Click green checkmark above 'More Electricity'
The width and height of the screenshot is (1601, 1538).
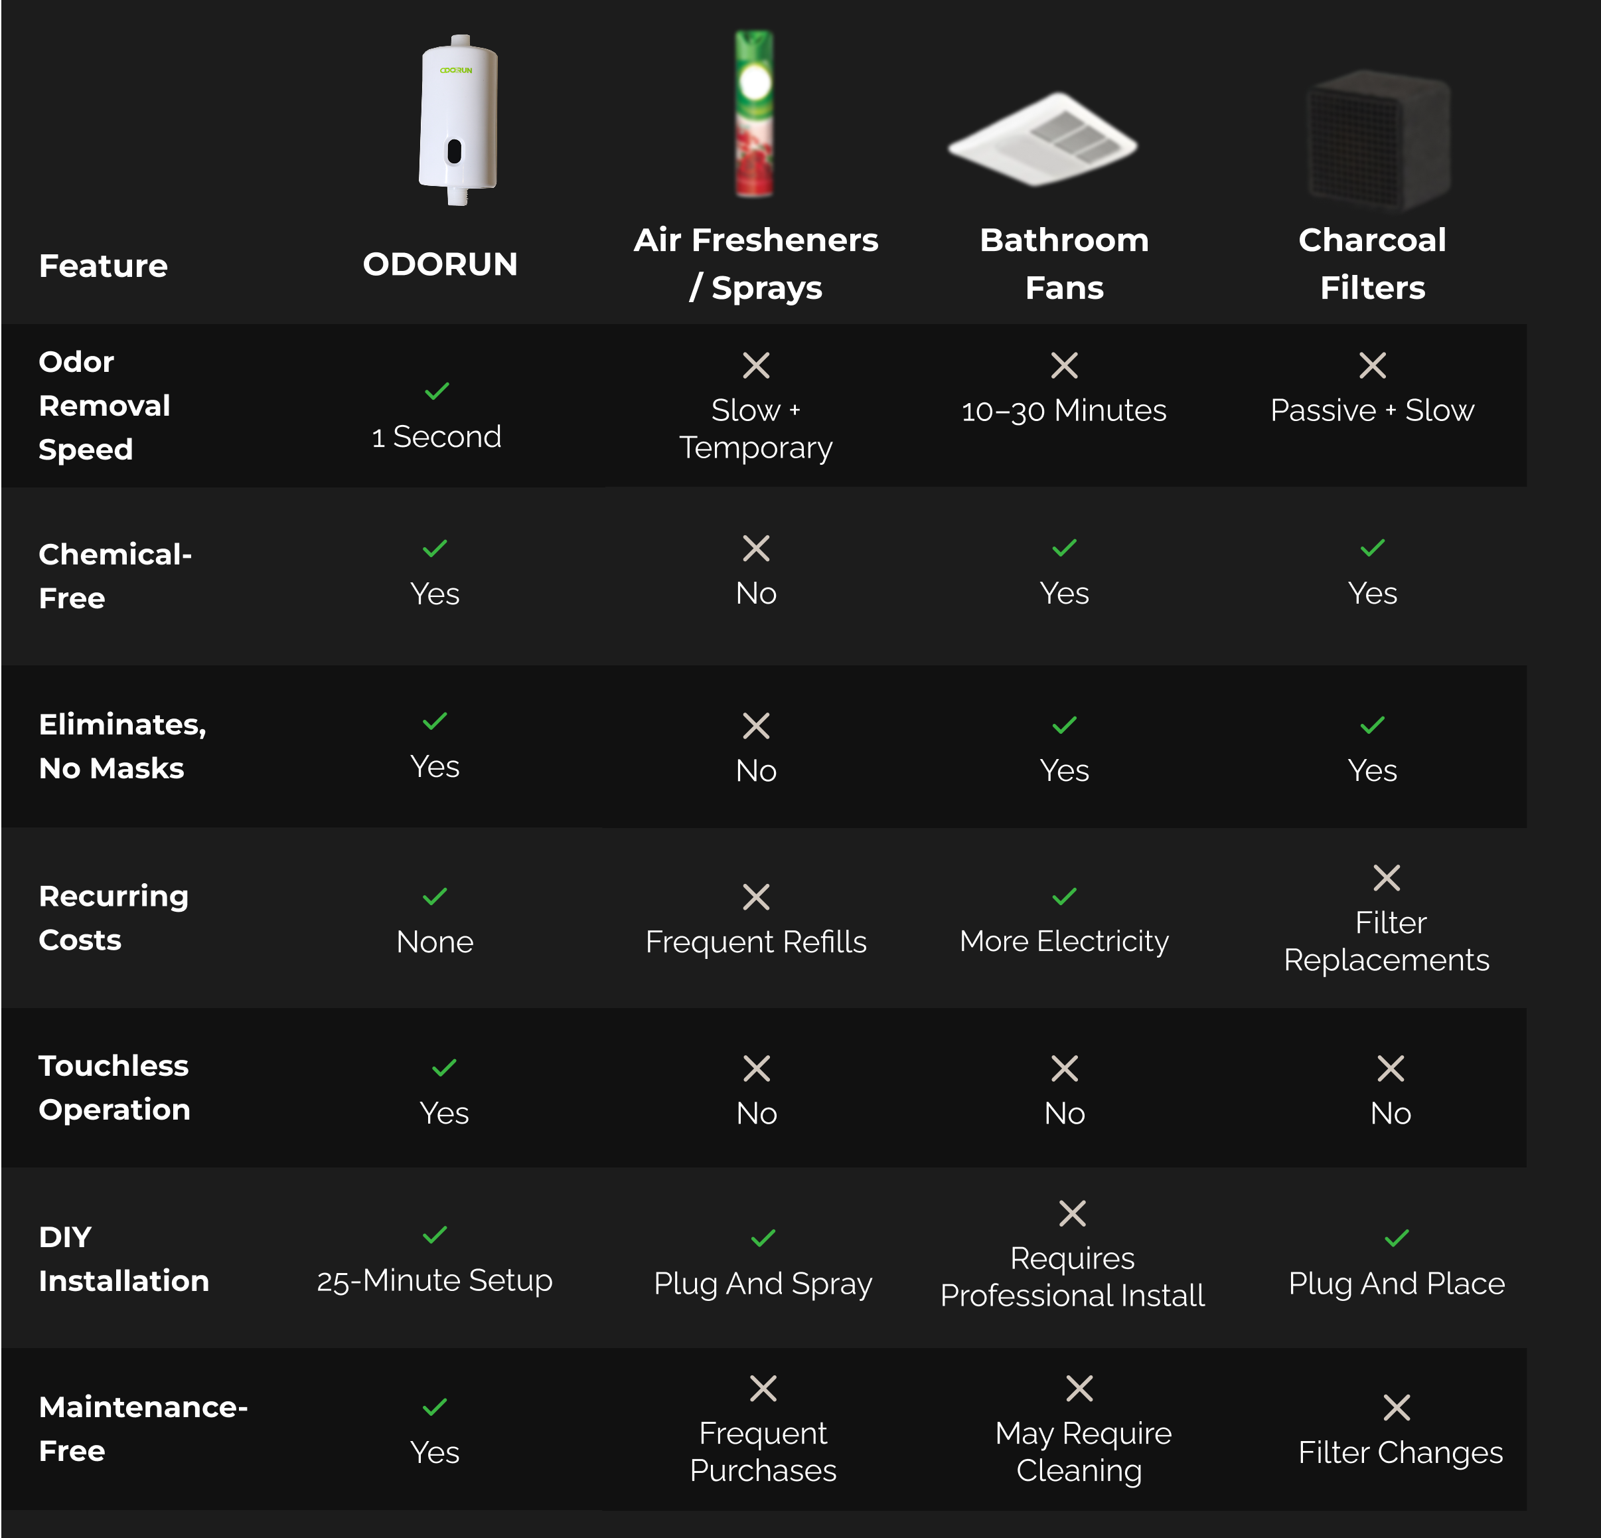pyautogui.click(x=1064, y=897)
